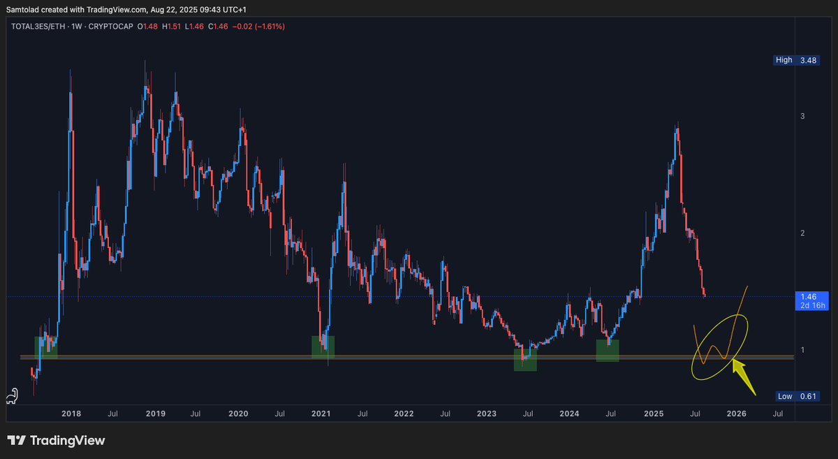This screenshot has height=459, width=838.
Task: Click the TradingView logo at bottom left
Action: pos(56,441)
